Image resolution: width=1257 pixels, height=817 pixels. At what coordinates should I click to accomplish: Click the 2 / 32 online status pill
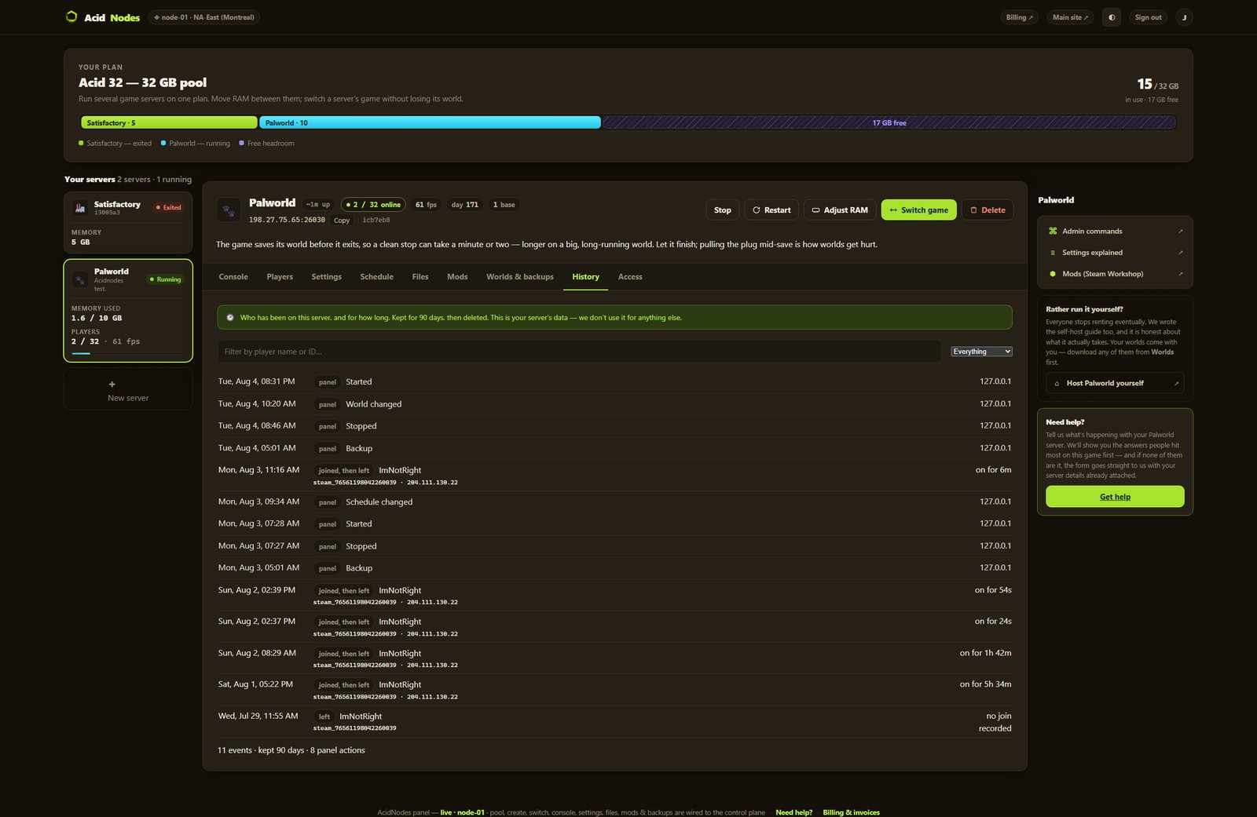(373, 205)
